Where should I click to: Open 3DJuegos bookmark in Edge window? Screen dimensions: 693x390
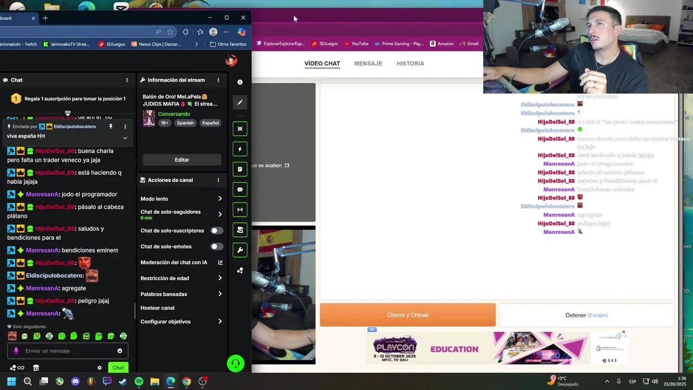pos(112,44)
